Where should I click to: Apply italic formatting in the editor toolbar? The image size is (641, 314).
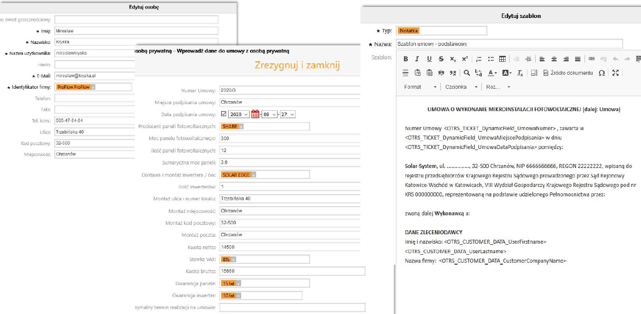417,59
